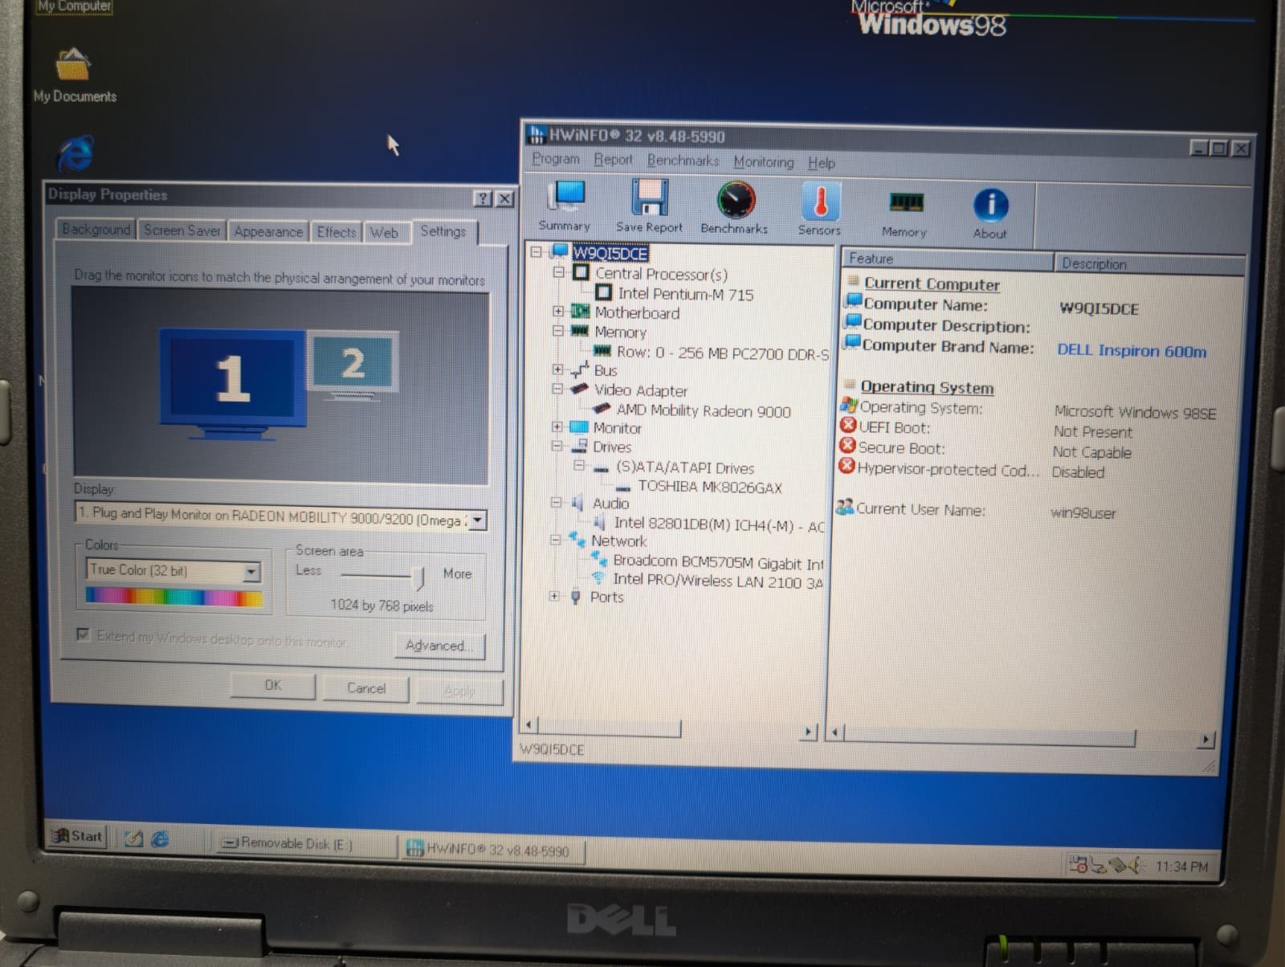Screen dimensions: 1285x967
Task: Open the My Documents desktop icon
Action: pyautogui.click(x=74, y=75)
